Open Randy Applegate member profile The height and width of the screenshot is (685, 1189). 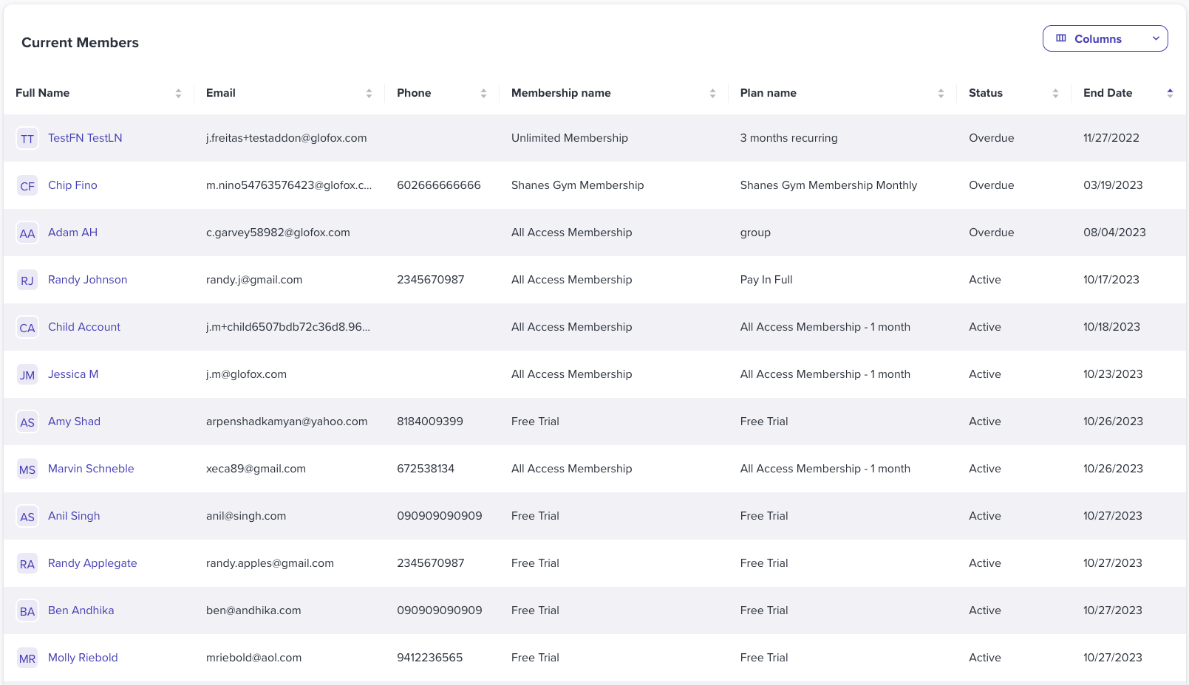92,563
